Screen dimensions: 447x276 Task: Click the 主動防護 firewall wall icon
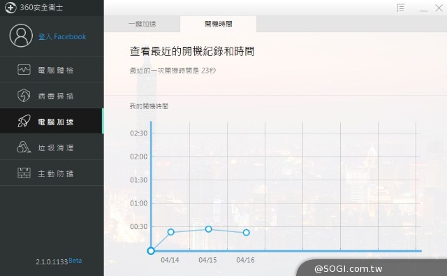24,173
